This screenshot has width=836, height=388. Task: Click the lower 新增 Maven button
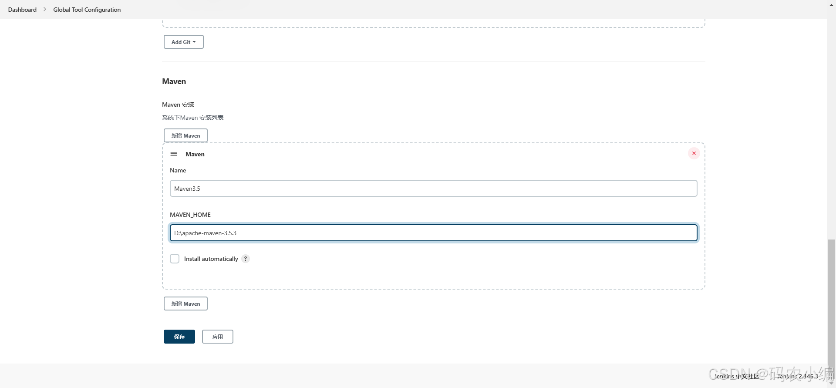[x=185, y=303]
